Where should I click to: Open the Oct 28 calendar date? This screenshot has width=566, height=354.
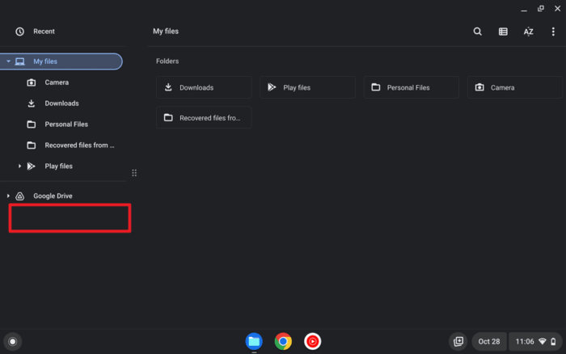click(489, 341)
